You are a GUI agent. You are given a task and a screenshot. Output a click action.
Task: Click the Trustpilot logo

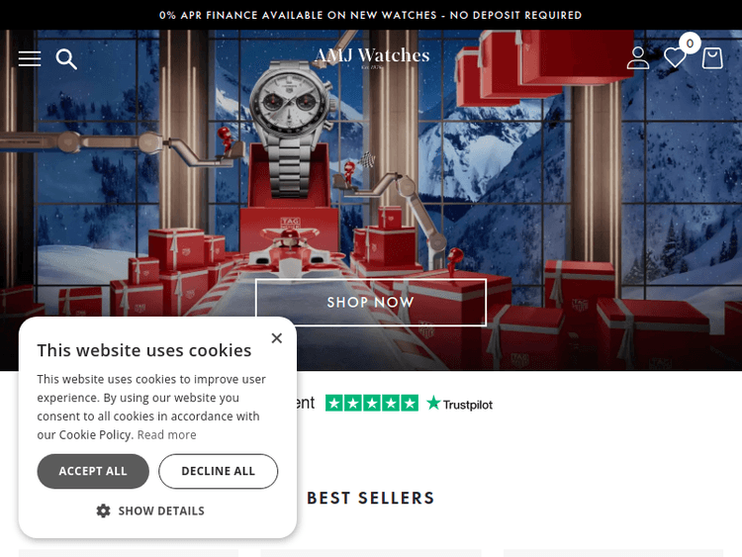point(459,404)
